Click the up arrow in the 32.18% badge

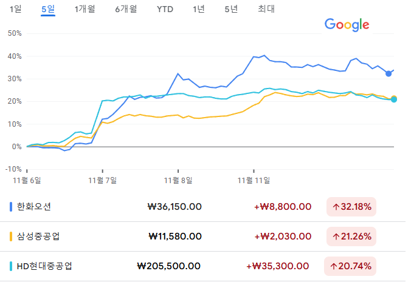[336, 207]
